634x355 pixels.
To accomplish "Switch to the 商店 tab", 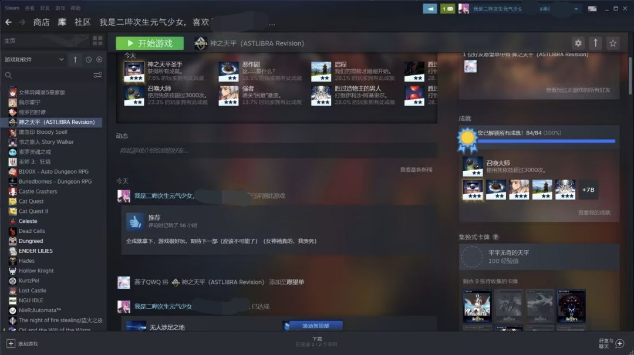I will click(41, 22).
